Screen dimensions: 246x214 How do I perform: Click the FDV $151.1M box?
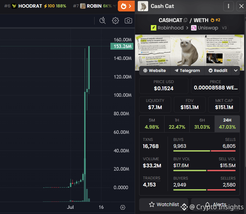pos(189,104)
